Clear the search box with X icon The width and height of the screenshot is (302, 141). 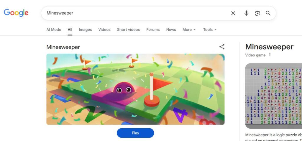(x=233, y=13)
